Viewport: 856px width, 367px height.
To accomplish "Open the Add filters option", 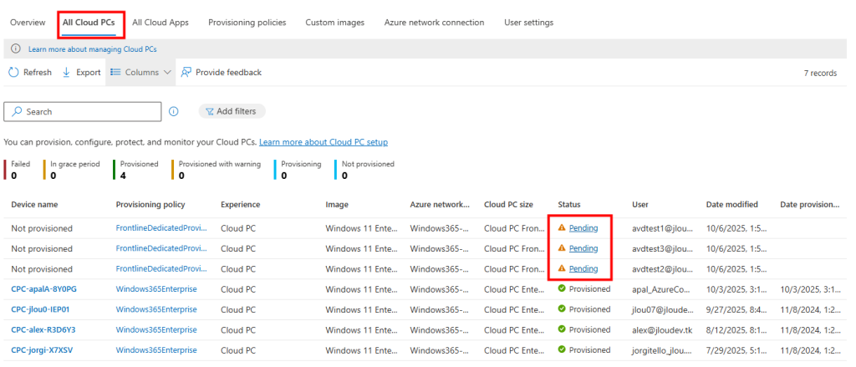I will pyautogui.click(x=232, y=111).
